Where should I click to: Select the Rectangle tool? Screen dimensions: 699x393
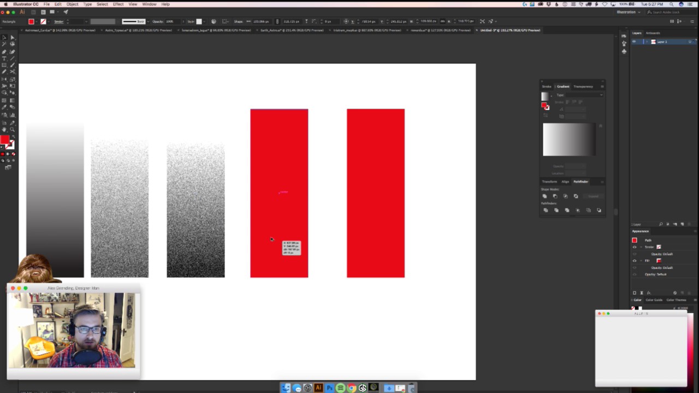[4, 65]
